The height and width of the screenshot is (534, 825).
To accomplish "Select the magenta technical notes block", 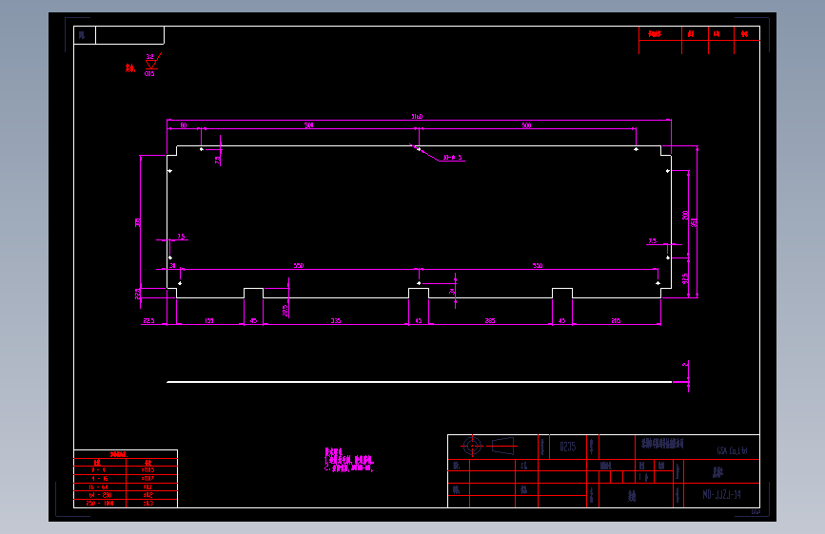I will click(349, 460).
